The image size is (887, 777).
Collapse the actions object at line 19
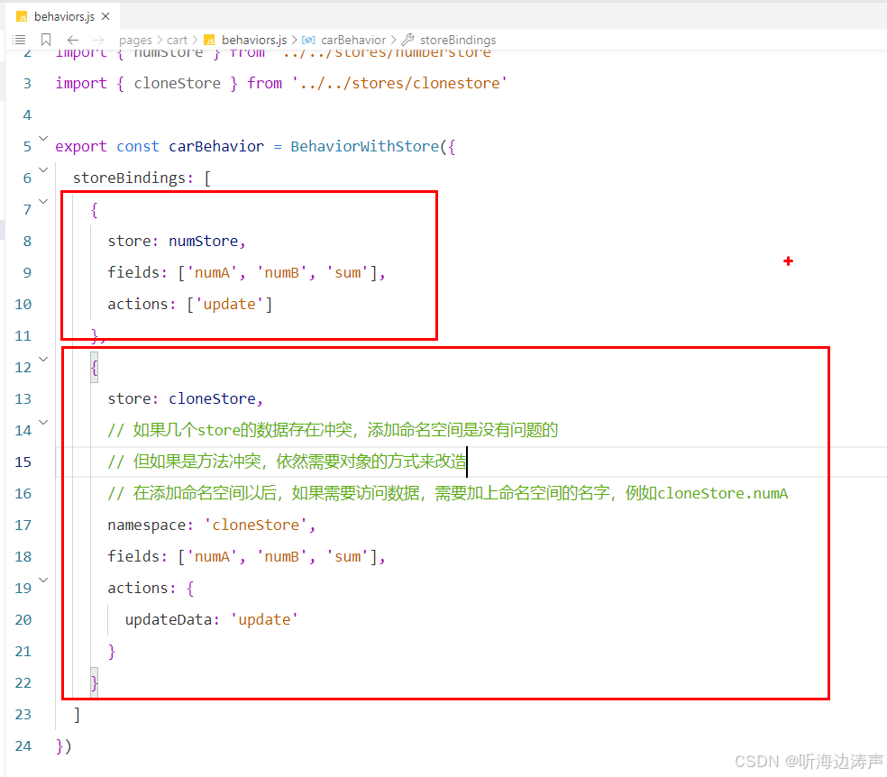[x=42, y=579]
